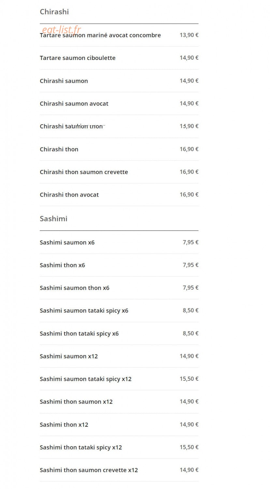Viewport: 270px width, 489px height.
Task: Click Sashimi thon saumon crevette x12
Action: (x=89, y=470)
